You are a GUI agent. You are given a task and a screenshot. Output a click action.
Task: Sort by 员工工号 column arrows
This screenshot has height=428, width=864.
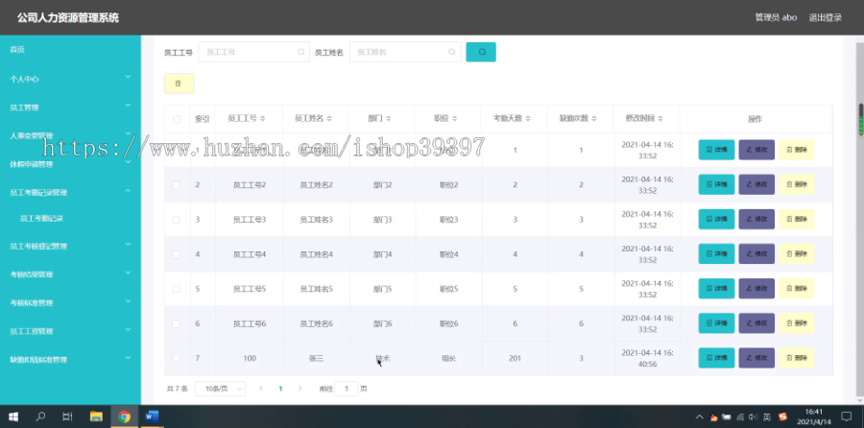tap(263, 119)
